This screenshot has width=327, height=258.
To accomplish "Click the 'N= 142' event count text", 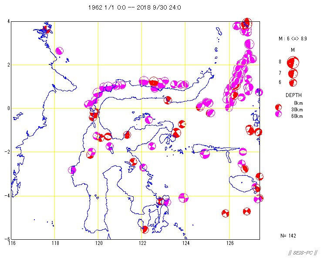I will coord(288,236).
